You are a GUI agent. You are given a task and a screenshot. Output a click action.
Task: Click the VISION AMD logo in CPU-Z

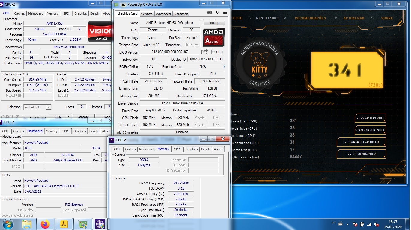pos(99,31)
